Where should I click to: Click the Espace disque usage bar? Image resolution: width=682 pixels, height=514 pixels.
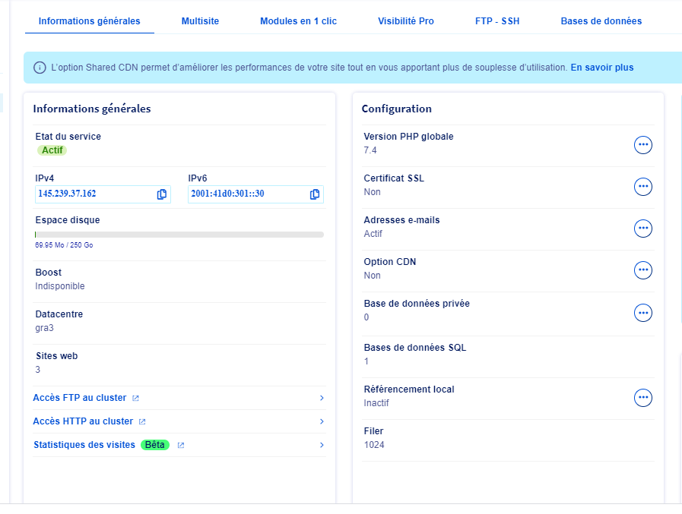(179, 235)
